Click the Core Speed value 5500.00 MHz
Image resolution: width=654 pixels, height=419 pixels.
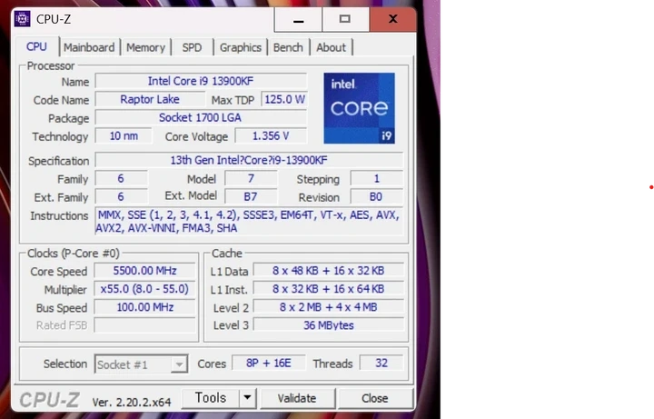point(144,271)
